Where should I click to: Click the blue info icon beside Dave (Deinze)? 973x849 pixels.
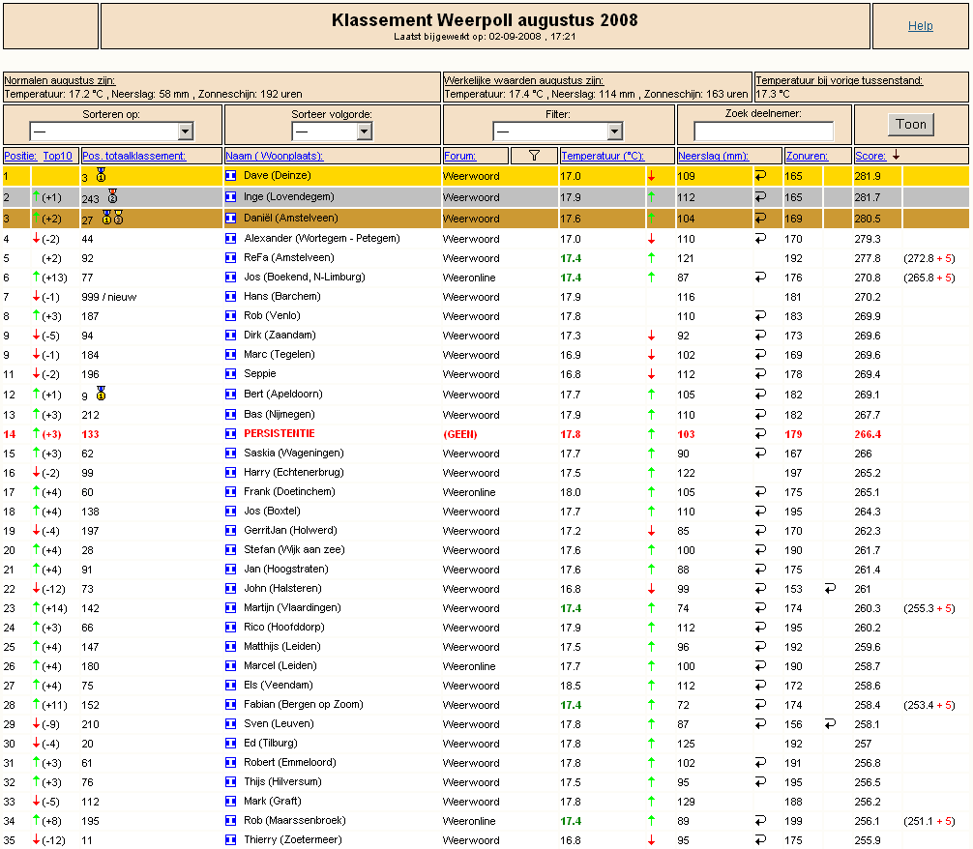point(230,176)
